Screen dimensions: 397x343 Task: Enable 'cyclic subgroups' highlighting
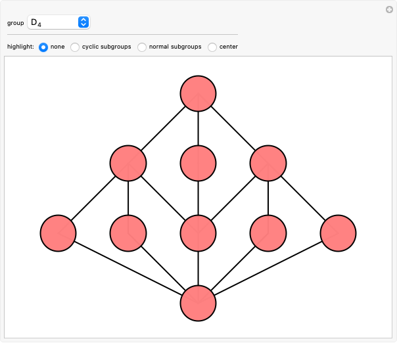point(75,47)
